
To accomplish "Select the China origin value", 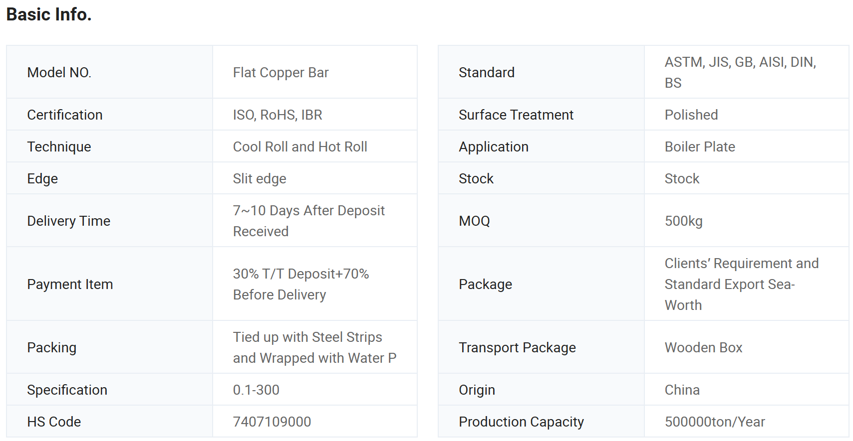I will [x=682, y=390].
